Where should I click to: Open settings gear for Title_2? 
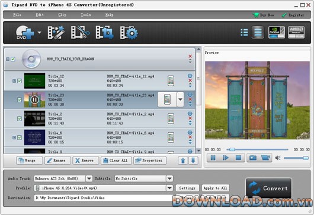[190, 113]
